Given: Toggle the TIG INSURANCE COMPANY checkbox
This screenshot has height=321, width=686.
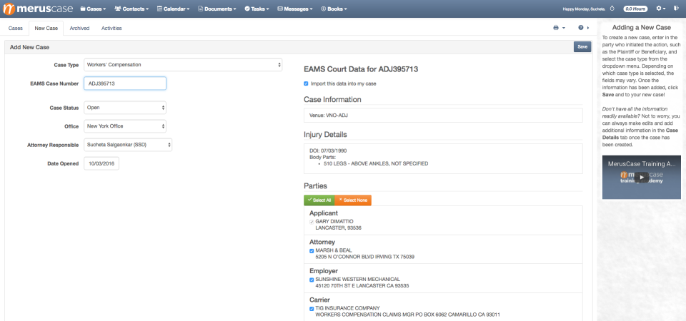Looking at the screenshot, I should tap(312, 308).
